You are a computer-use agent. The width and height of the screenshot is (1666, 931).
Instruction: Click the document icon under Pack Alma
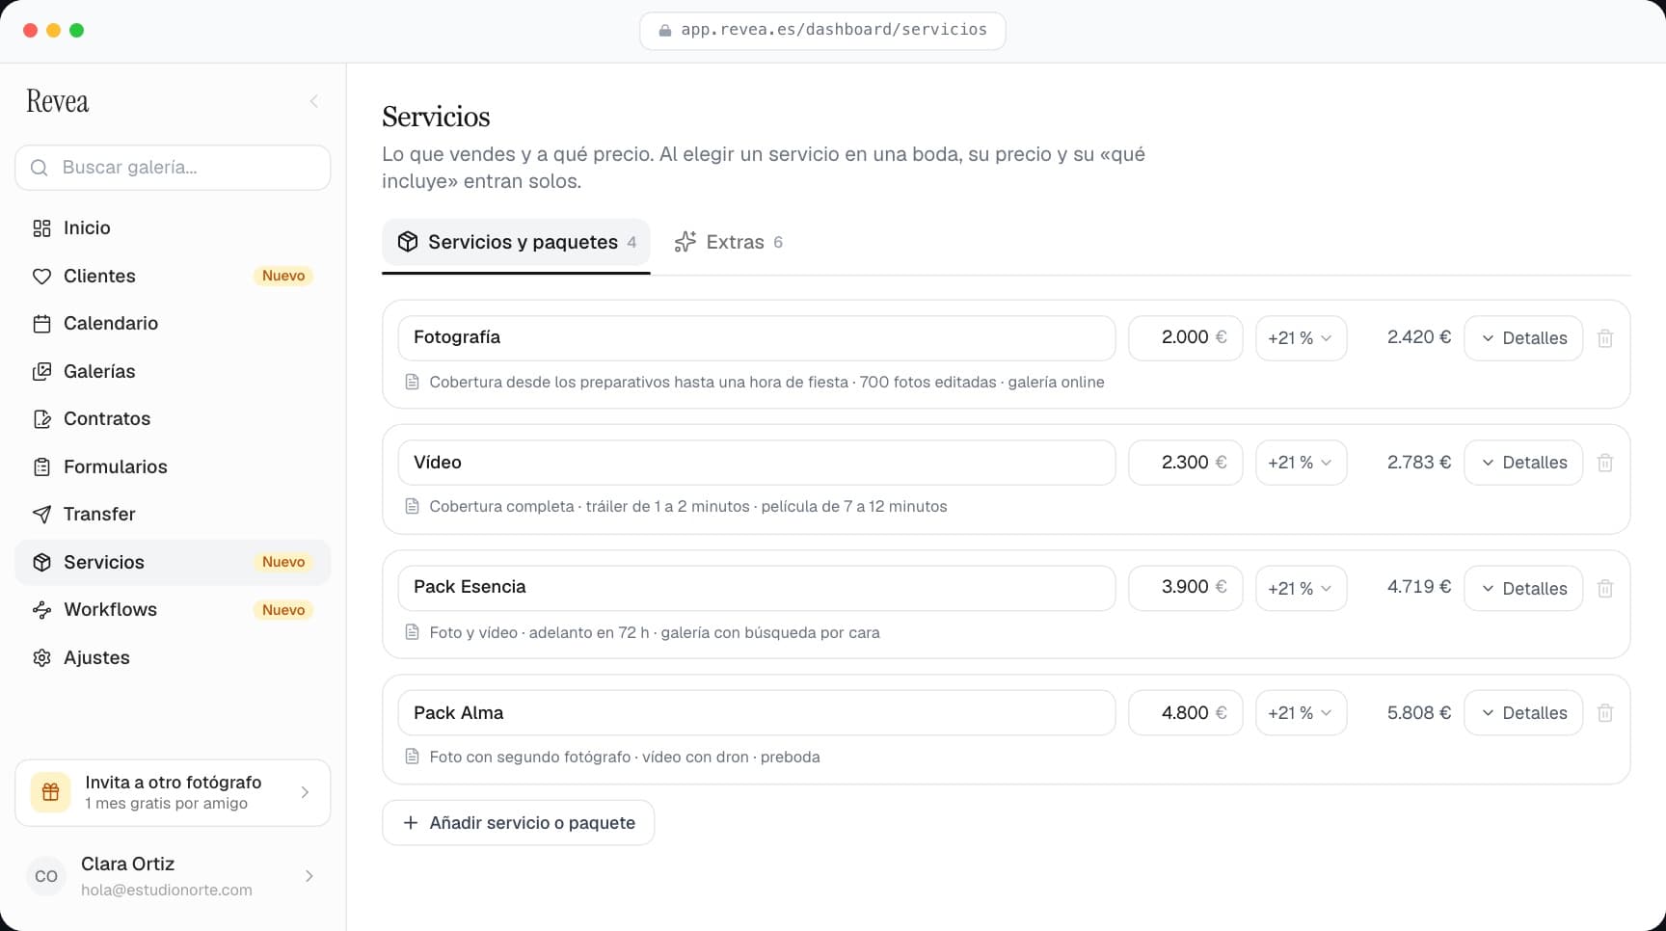(x=412, y=757)
